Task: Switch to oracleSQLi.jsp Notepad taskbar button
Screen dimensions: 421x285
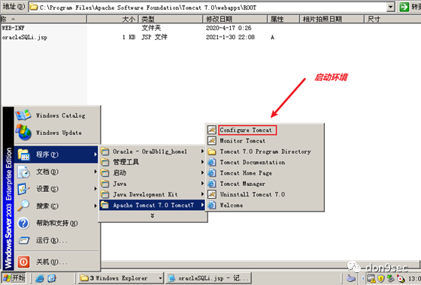Action: [209, 278]
